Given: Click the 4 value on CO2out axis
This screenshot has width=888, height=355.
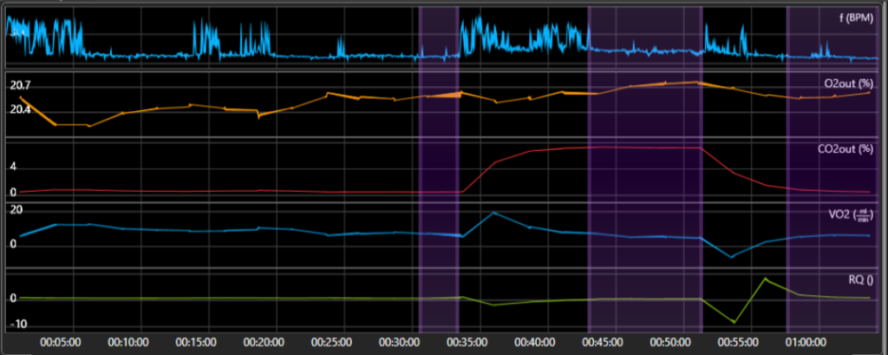Looking at the screenshot, I should coord(14,168).
